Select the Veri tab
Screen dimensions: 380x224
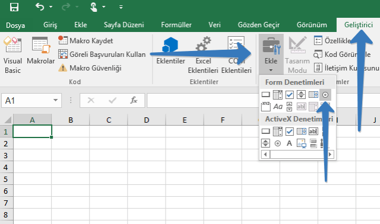[214, 25]
